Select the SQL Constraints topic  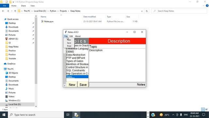tap(77, 70)
